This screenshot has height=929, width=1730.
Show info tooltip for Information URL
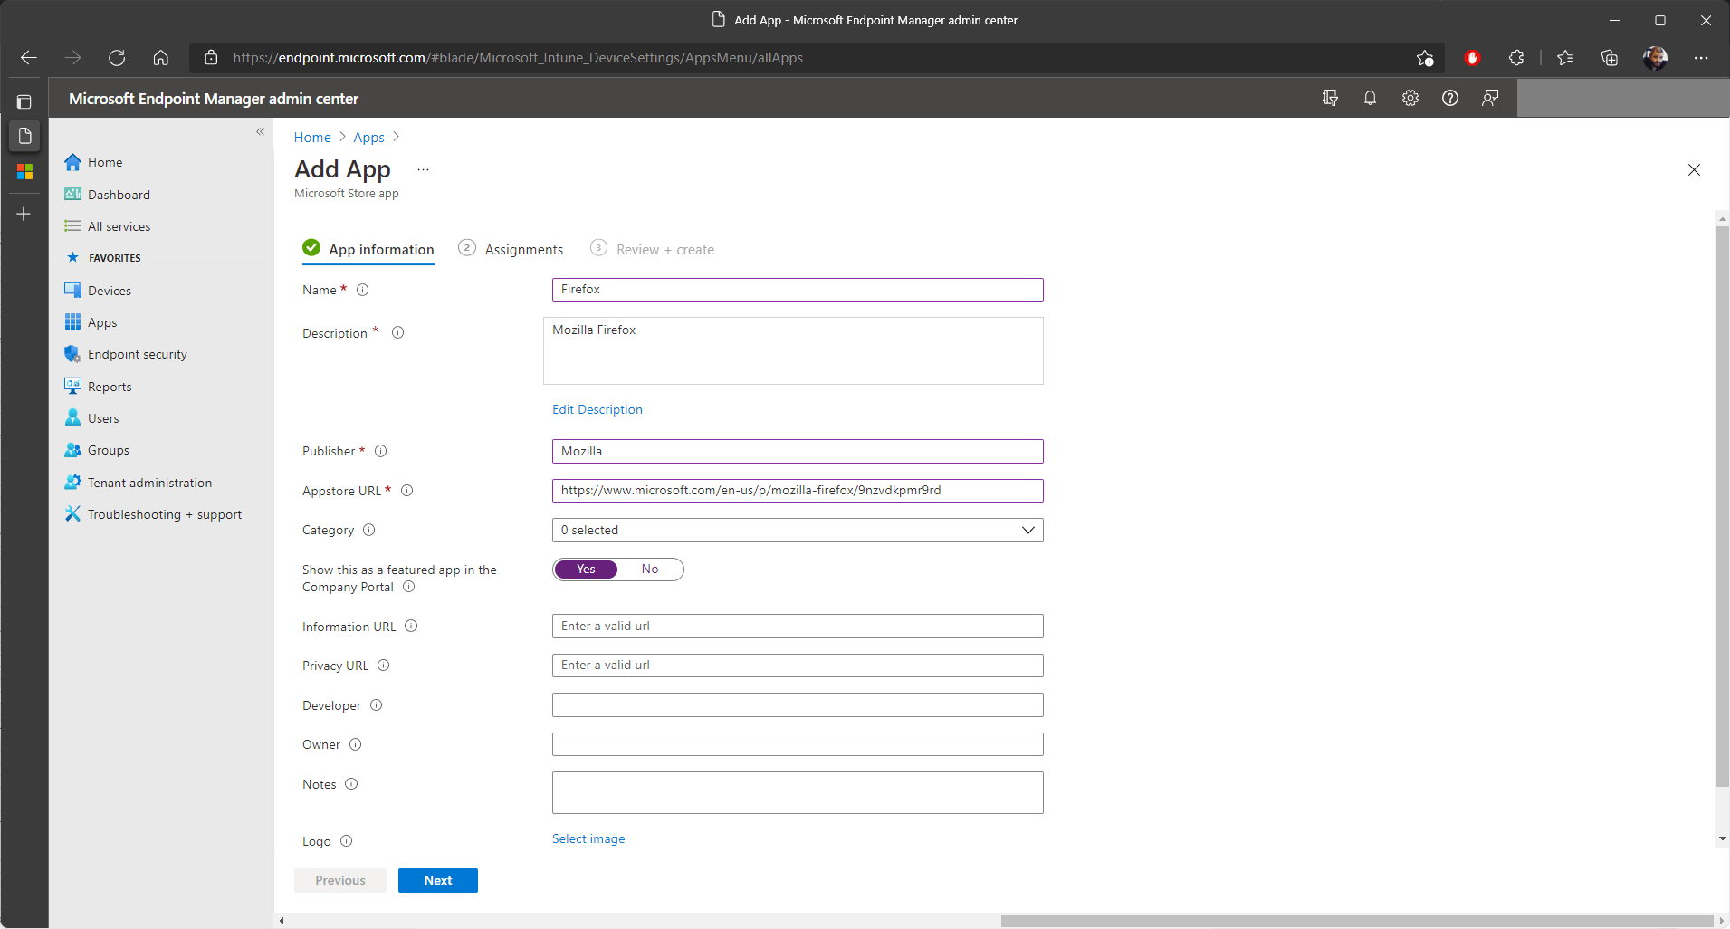(x=411, y=626)
